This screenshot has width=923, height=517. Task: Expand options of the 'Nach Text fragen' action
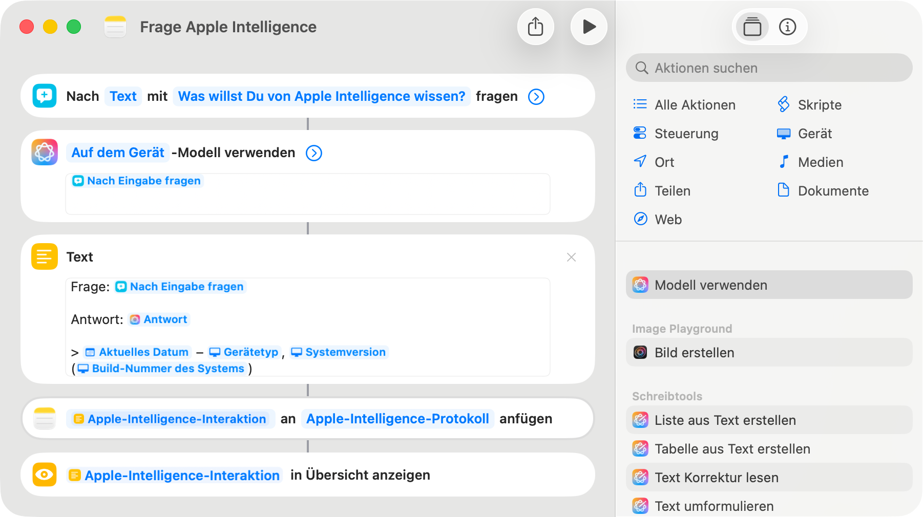coord(536,96)
